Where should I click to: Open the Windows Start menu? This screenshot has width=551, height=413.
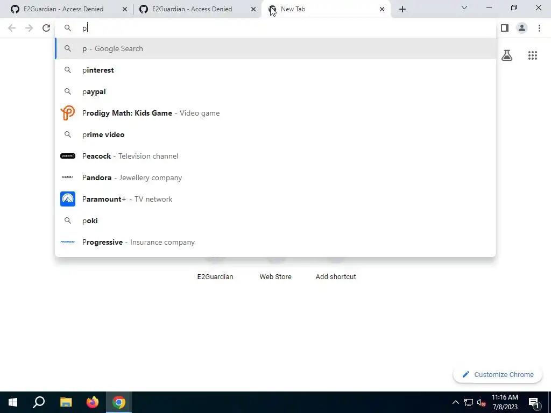tap(13, 402)
